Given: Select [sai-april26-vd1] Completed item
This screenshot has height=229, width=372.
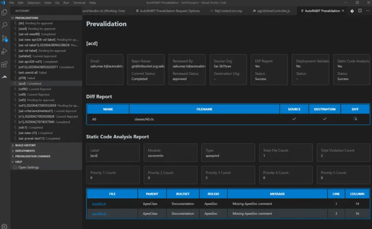Looking at the screenshot, I should point(46,62).
